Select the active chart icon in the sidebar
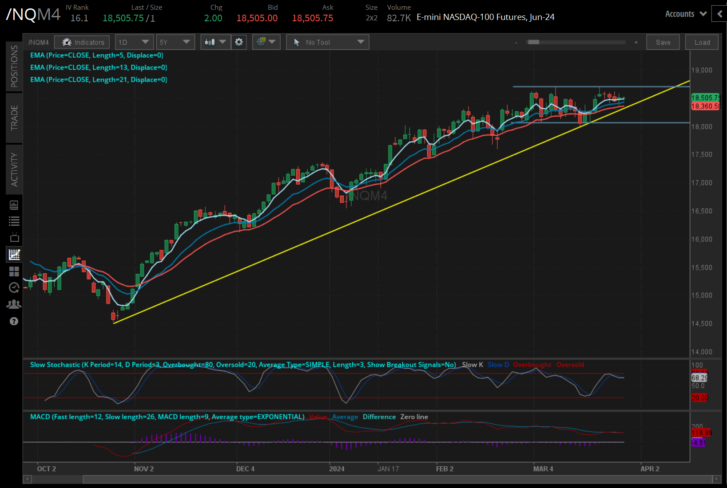Image resolution: width=727 pixels, height=488 pixels. [14, 254]
